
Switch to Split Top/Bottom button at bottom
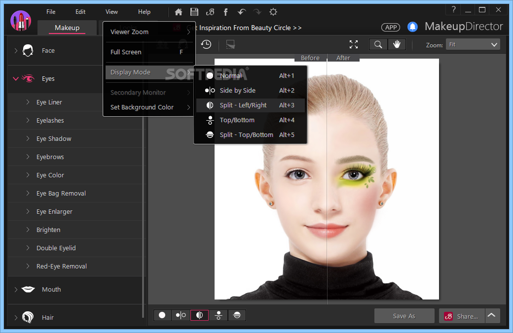click(x=237, y=315)
